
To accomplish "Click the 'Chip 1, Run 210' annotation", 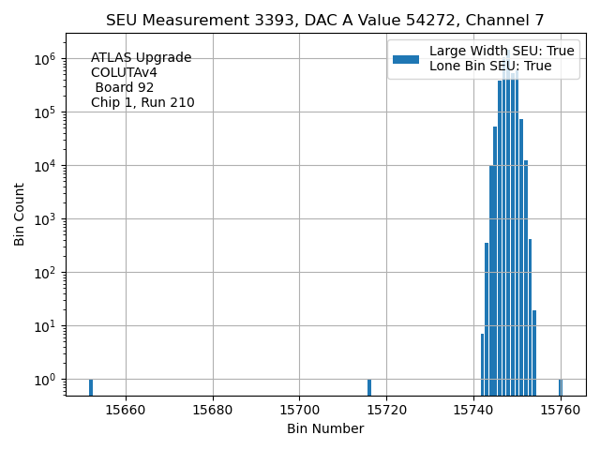I will [x=142, y=103].
